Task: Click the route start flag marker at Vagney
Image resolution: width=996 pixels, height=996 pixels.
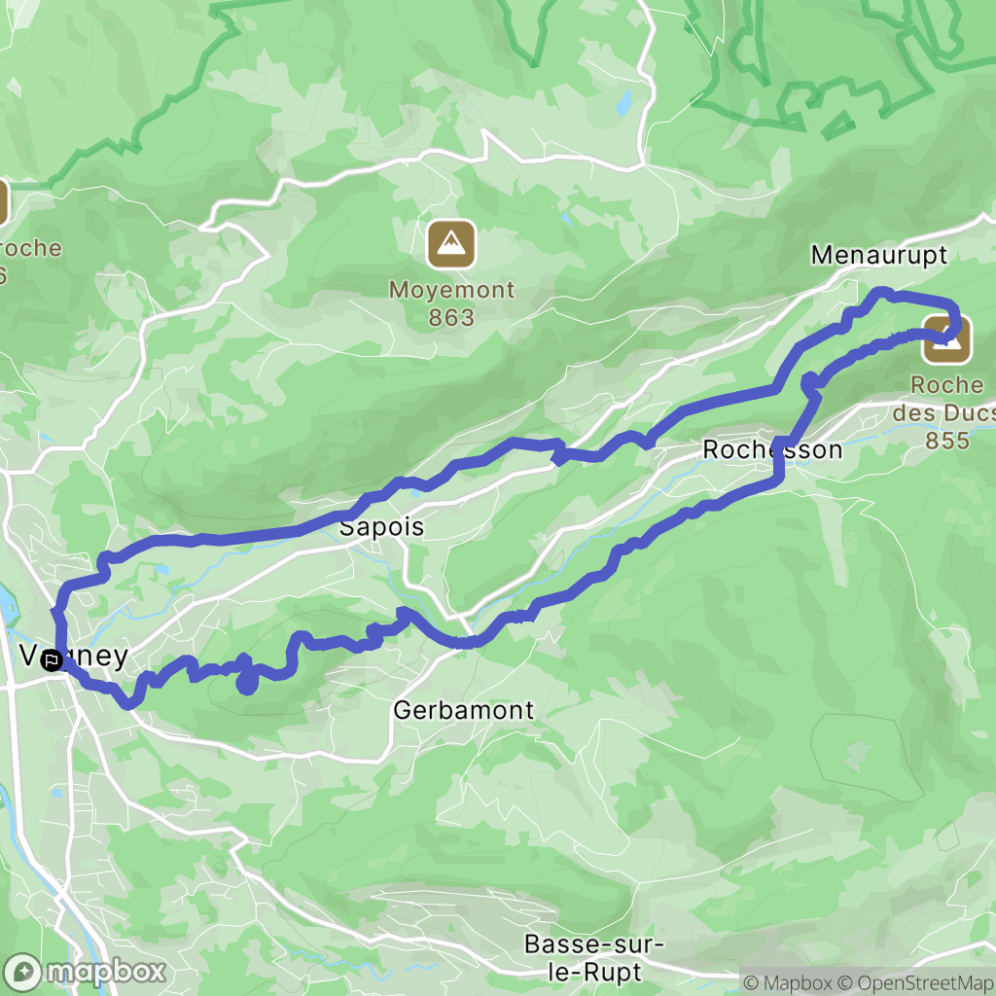Action: point(52,661)
